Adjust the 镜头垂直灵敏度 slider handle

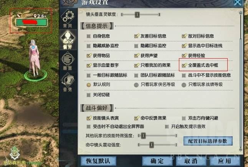(137, 15)
